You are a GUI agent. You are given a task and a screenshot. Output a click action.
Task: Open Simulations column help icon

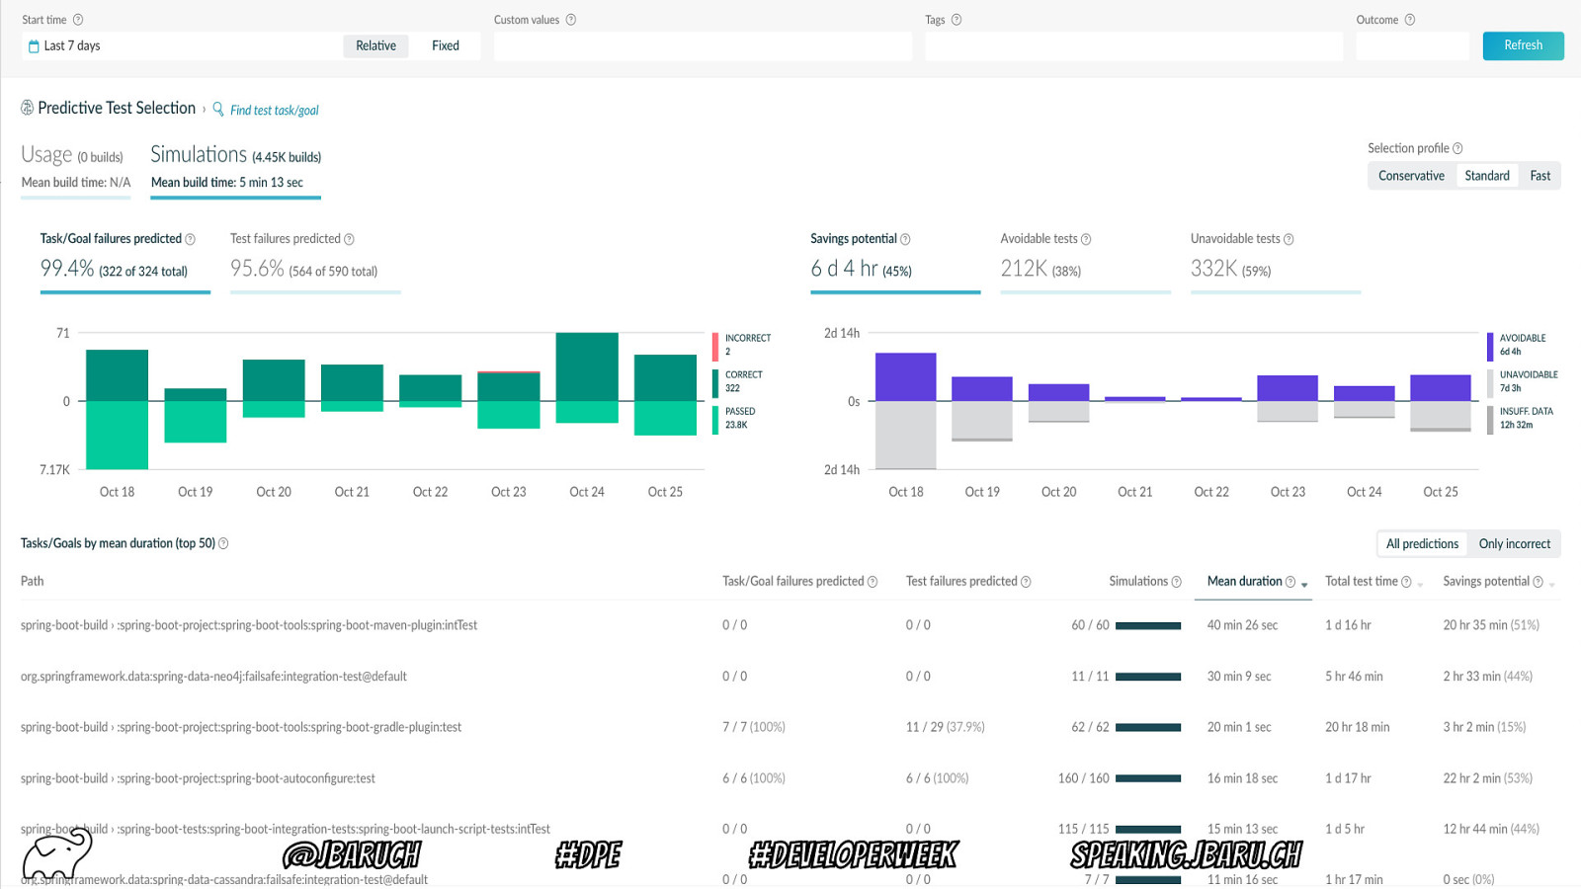coord(1176,582)
